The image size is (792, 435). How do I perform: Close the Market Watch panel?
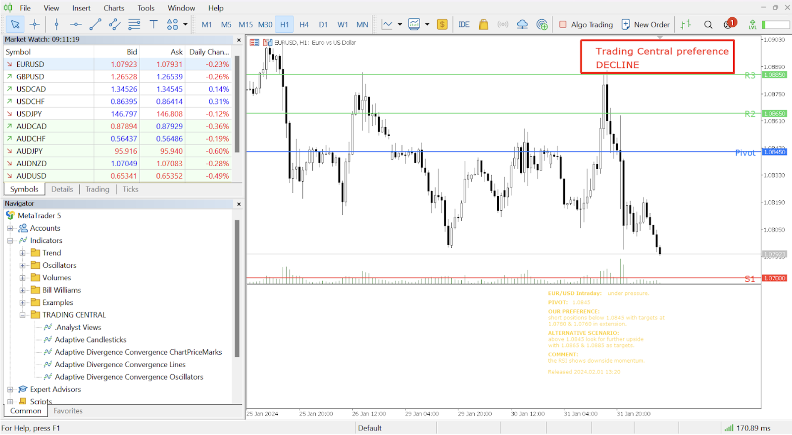[x=239, y=40]
